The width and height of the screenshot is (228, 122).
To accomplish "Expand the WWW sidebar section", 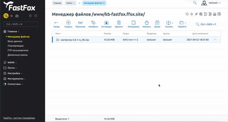I will pyautogui.click(x=10, y=63).
